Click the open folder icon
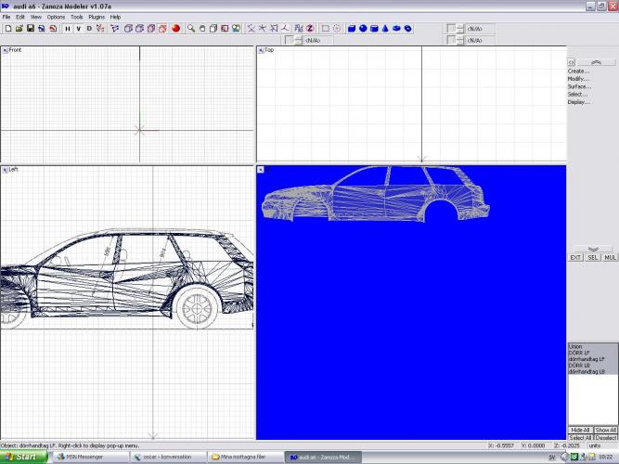This screenshot has height=464, width=619. coord(19,29)
